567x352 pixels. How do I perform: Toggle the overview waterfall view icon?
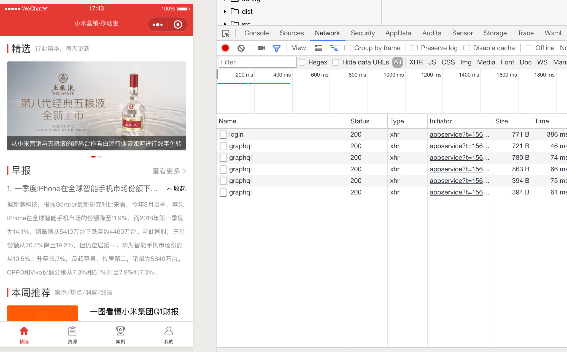[x=334, y=48]
